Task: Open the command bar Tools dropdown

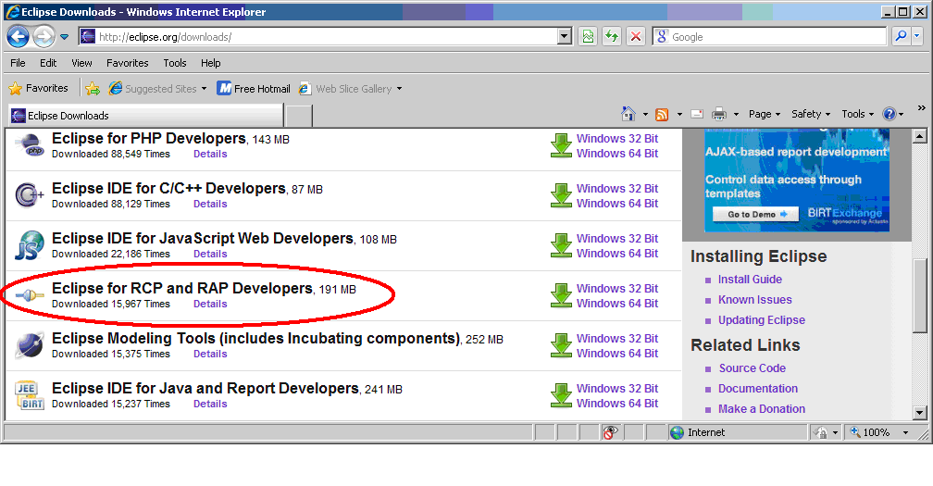Action: (857, 114)
